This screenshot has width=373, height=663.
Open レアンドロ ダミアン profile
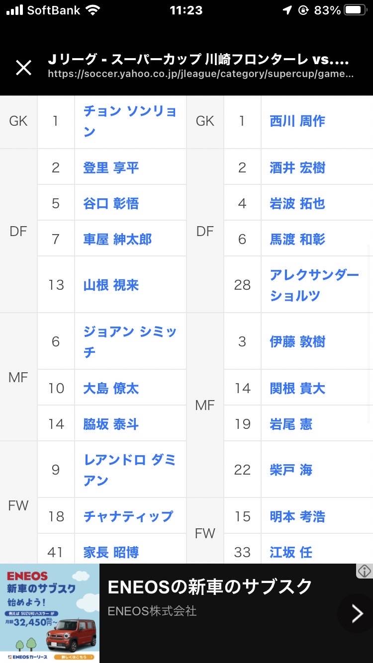point(130,470)
